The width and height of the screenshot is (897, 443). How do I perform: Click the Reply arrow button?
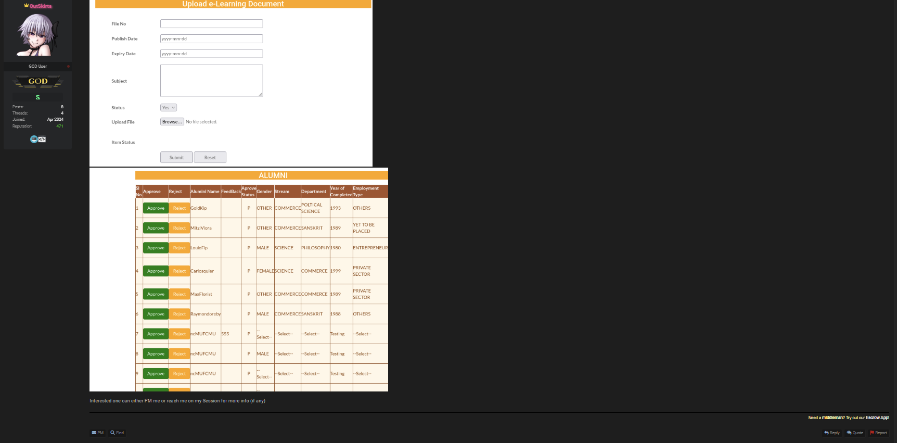[x=832, y=433]
